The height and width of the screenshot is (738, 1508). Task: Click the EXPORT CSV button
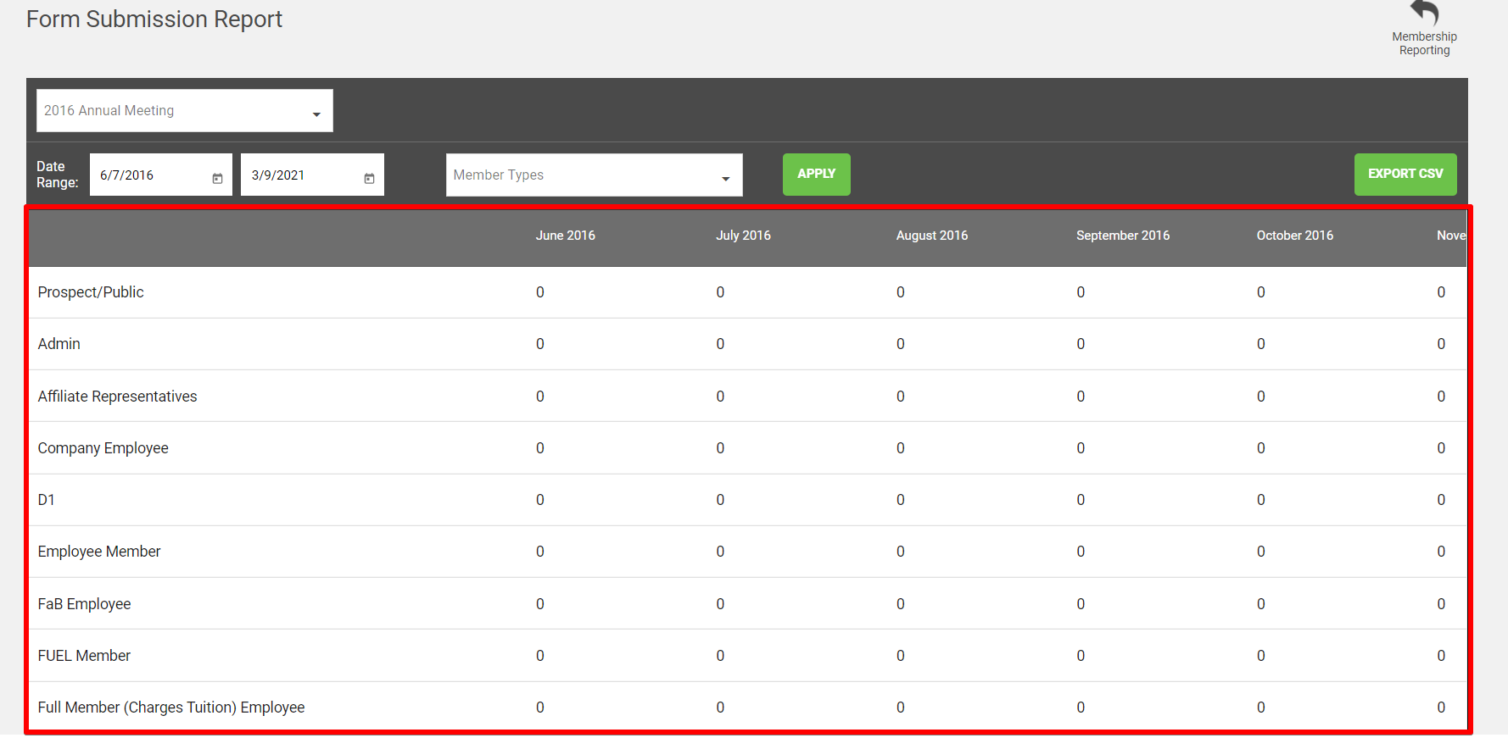click(1405, 174)
